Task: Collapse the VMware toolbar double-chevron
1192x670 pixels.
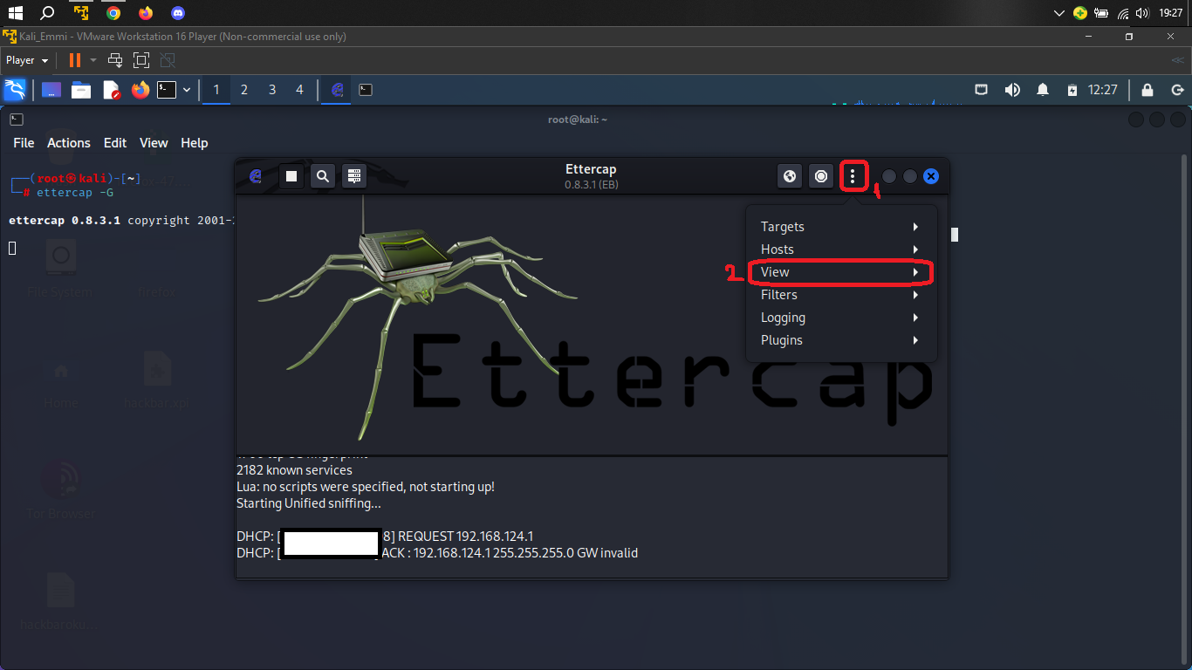Action: click(x=1177, y=60)
